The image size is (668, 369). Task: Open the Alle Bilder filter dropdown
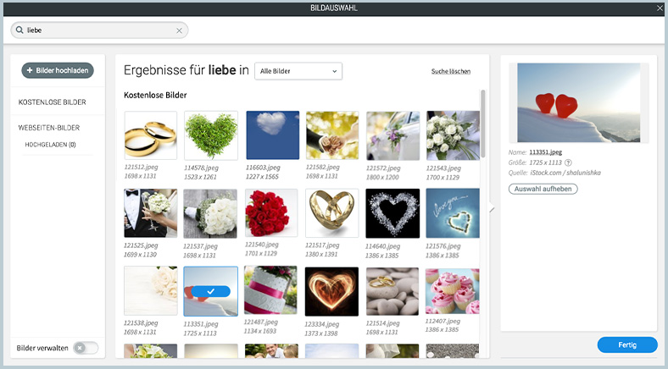(x=298, y=71)
